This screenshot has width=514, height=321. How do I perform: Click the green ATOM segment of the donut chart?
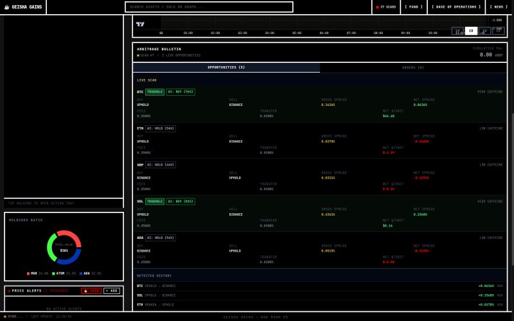[51, 247]
